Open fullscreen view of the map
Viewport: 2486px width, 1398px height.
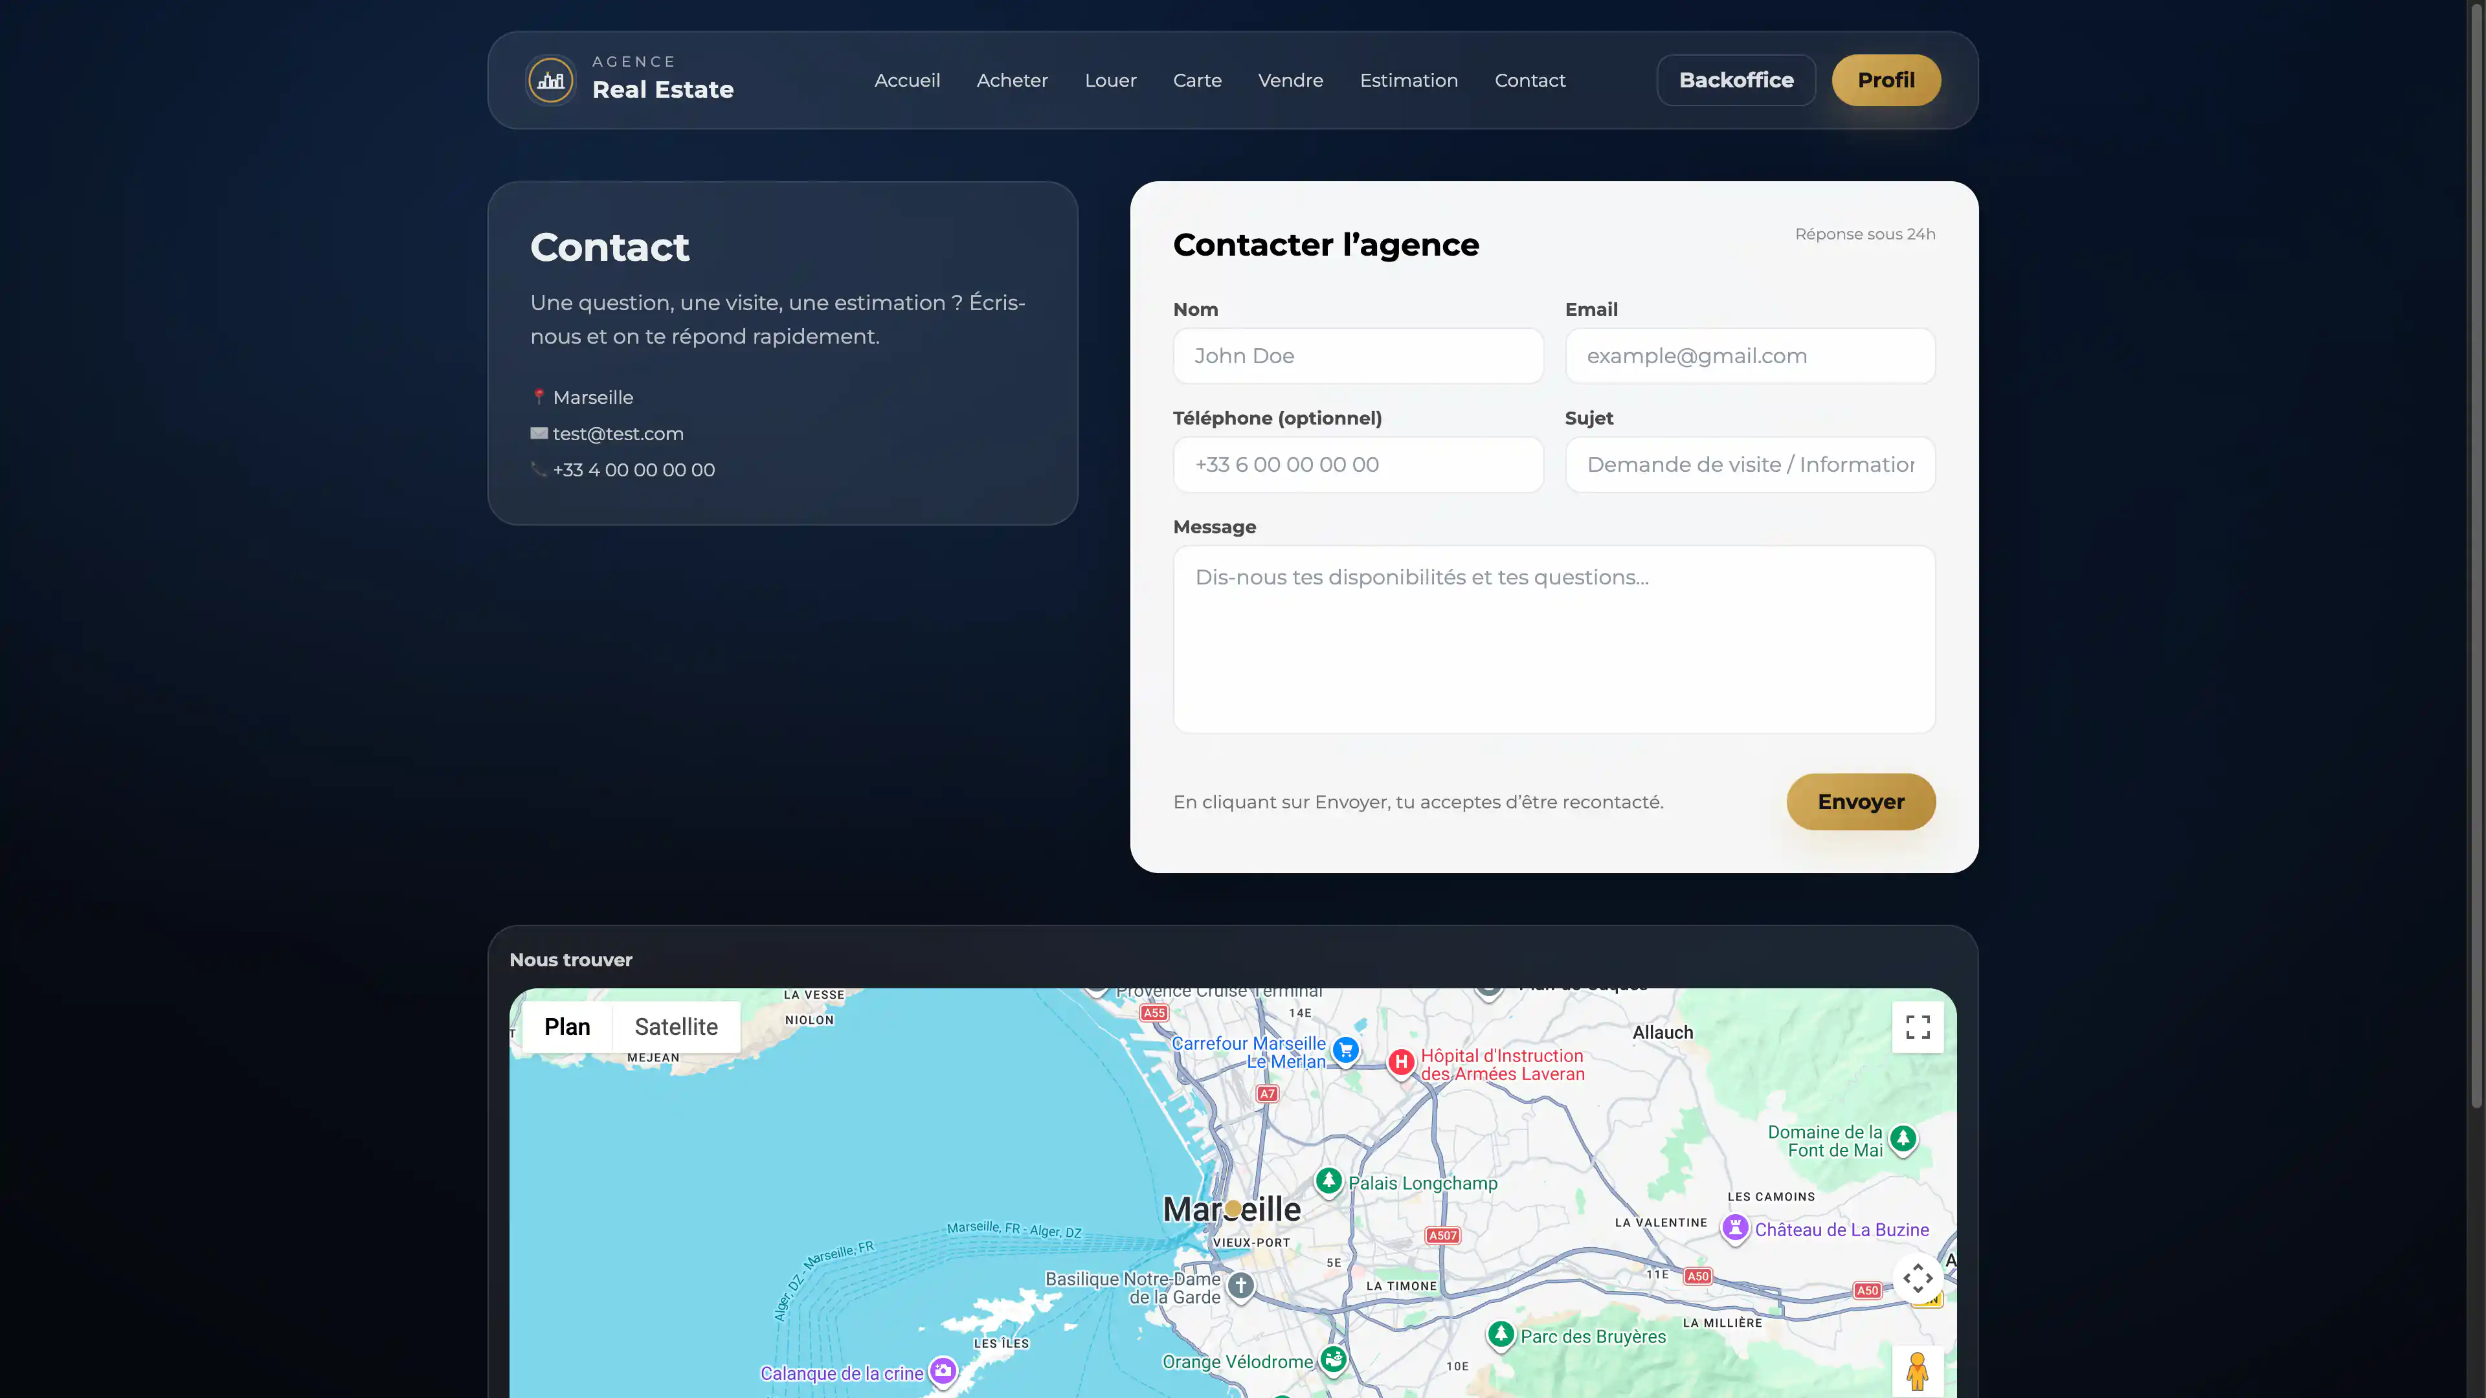1918,1028
